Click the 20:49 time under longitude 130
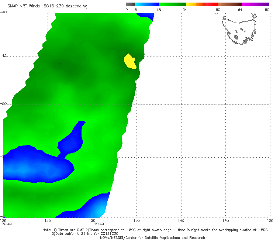The image size is (273, 240). click(99, 224)
